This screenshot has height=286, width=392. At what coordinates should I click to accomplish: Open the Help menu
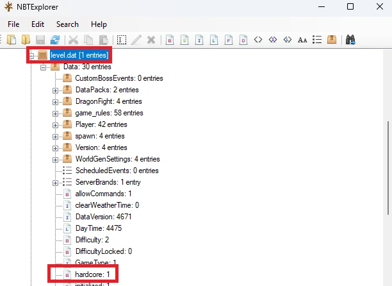(x=99, y=24)
